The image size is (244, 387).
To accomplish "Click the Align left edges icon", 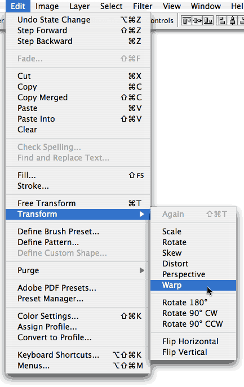I will [221, 21].
